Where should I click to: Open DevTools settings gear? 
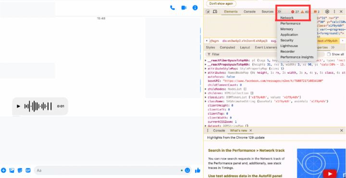click(x=327, y=11)
